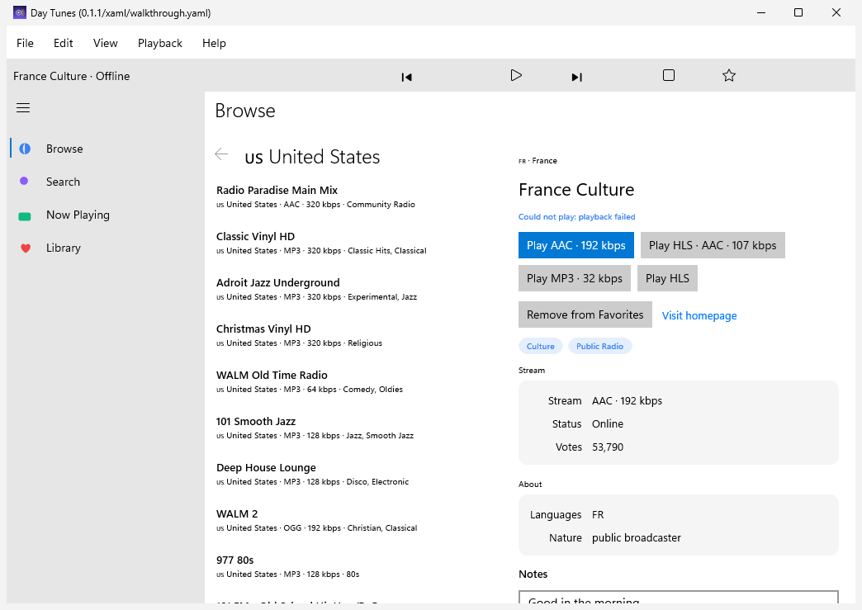Maximize the Day Tunes window
This screenshot has width=862, height=610.
point(798,12)
